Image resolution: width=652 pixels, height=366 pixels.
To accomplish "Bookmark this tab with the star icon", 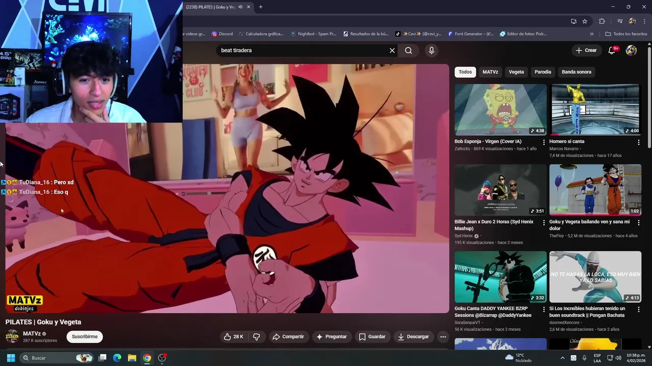I will (x=585, y=21).
